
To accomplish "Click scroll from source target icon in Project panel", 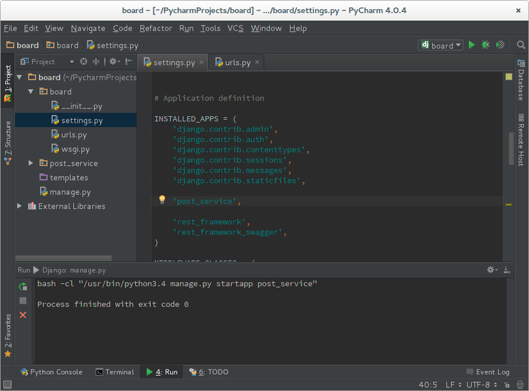I will [84, 61].
